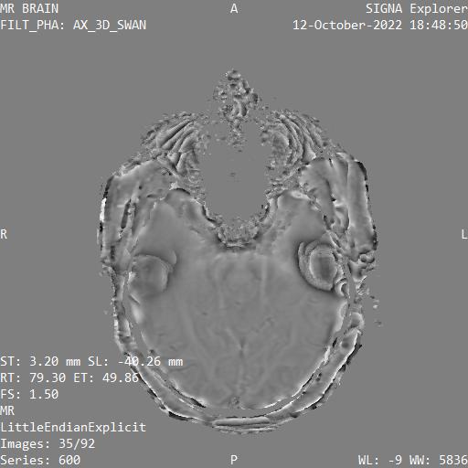Click the 'WL: -9 WW: 5836' window level readout
The width and height of the screenshot is (468, 468).
tap(413, 460)
